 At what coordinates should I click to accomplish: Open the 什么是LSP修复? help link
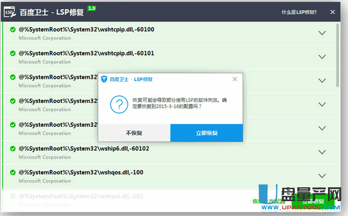pyautogui.click(x=299, y=12)
